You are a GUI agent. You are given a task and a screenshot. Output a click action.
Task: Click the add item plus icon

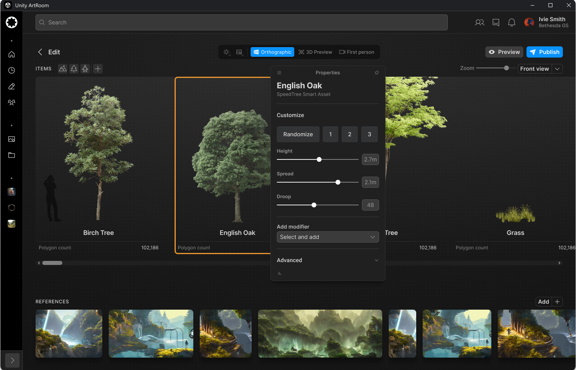98,69
